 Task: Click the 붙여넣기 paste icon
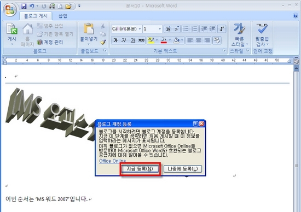(89, 29)
